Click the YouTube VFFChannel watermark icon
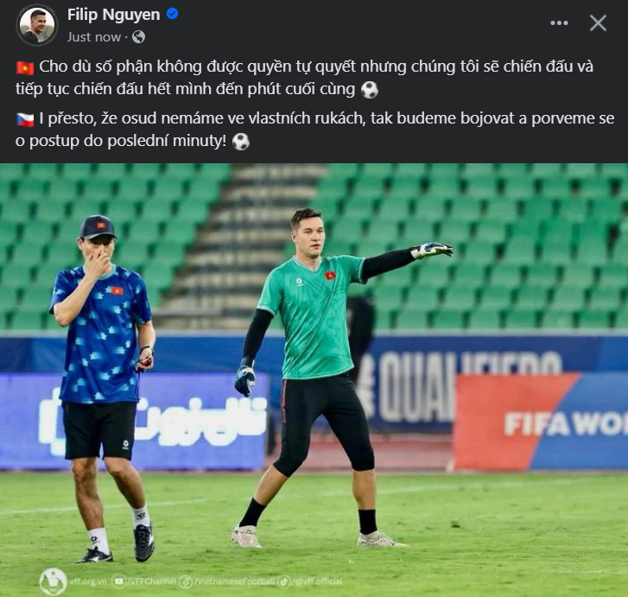The width and height of the screenshot is (628, 597). tap(118, 581)
